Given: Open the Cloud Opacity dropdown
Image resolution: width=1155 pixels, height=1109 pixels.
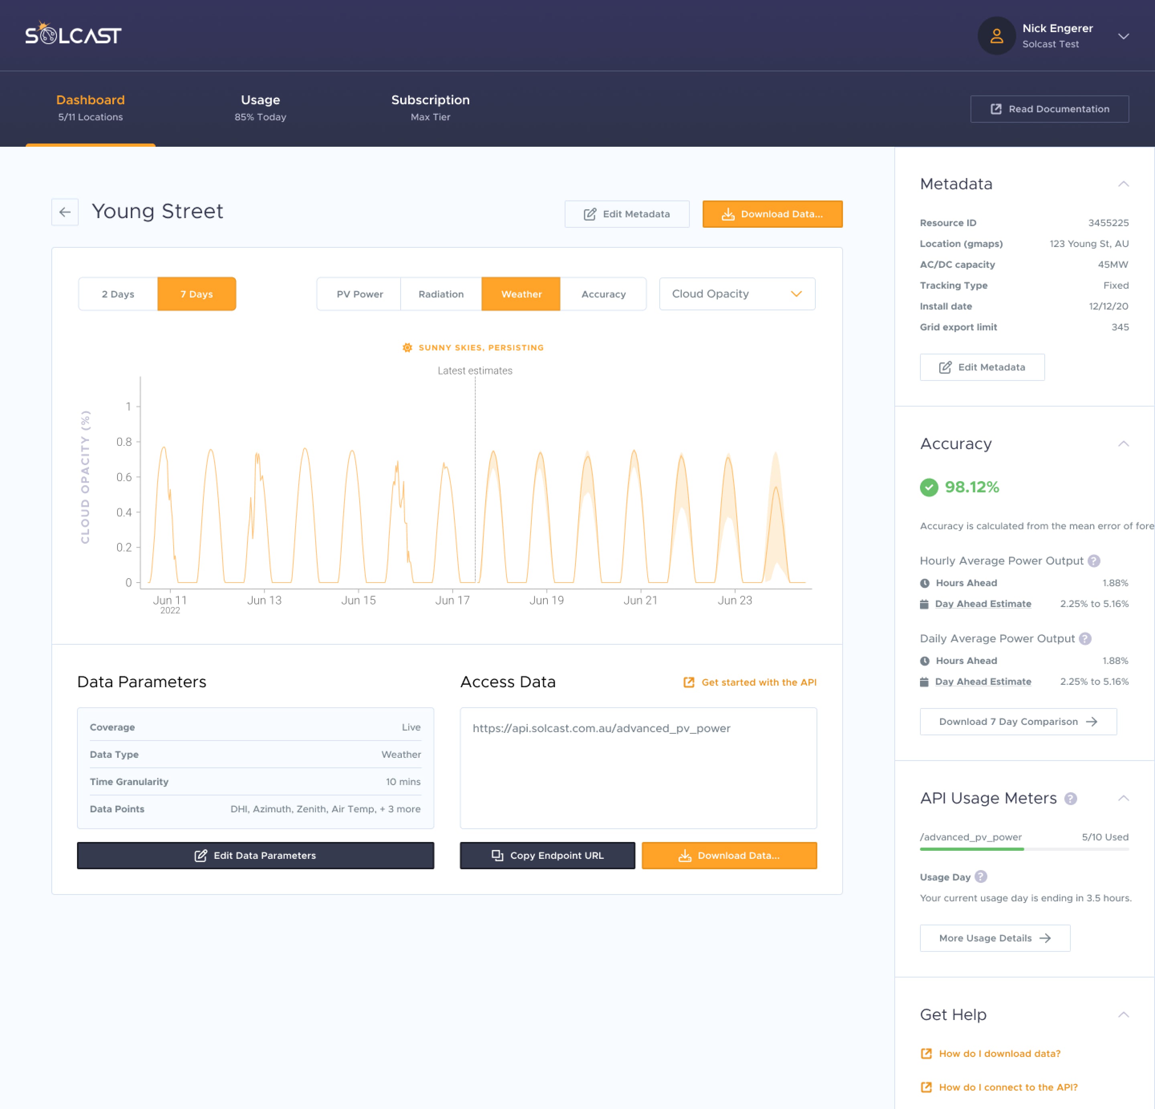Looking at the screenshot, I should pyautogui.click(x=737, y=294).
